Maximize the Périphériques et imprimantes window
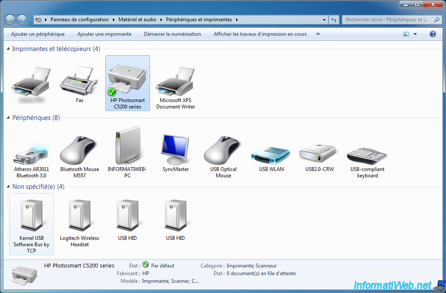The width and height of the screenshot is (446, 293). [x=417, y=4]
